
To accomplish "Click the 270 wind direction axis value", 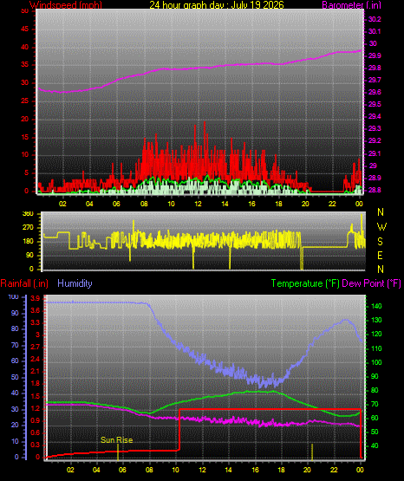I will pos(28,228).
